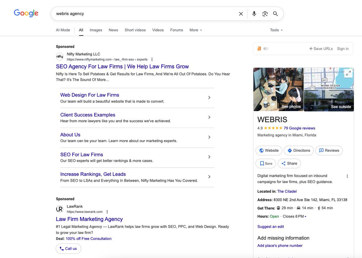Viewport: 362px width, 258px height.
Task: Expand the business hours dropdown
Action: [305, 217]
